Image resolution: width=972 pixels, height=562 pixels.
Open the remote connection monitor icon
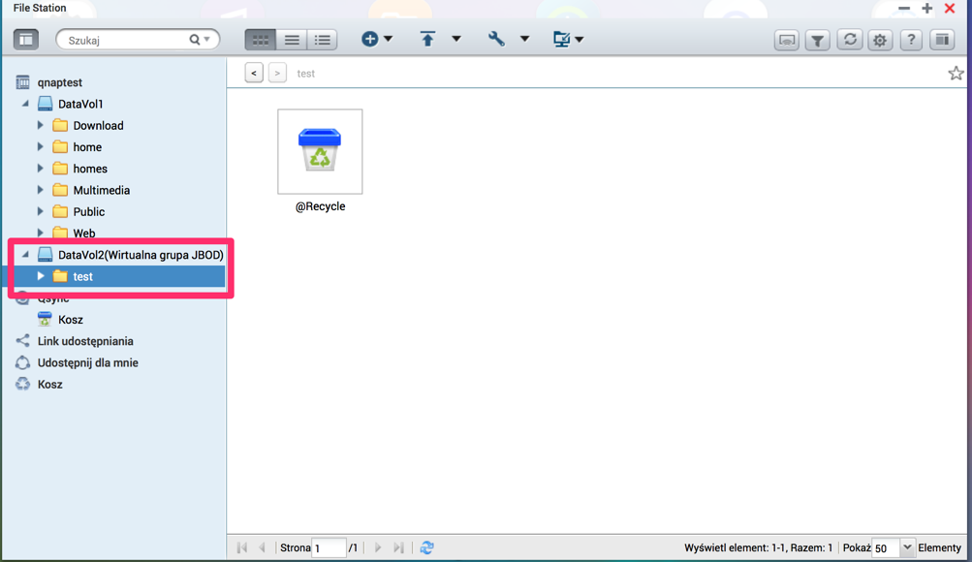click(x=787, y=40)
